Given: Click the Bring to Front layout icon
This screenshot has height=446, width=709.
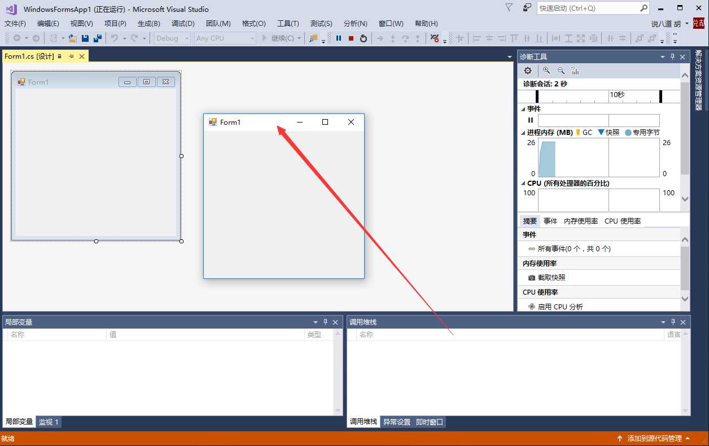Looking at the screenshot, I should click(x=639, y=38).
